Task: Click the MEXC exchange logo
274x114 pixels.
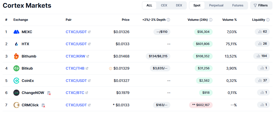Action: click(x=16, y=32)
